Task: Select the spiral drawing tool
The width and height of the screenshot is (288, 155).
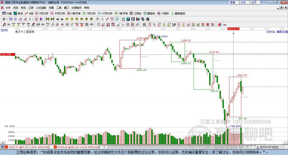Action: click(28, 24)
